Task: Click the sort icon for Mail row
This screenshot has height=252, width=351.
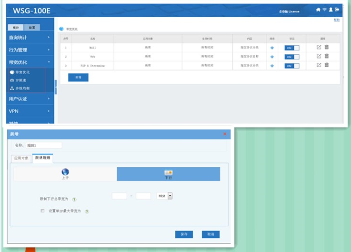Action: pos(272,48)
